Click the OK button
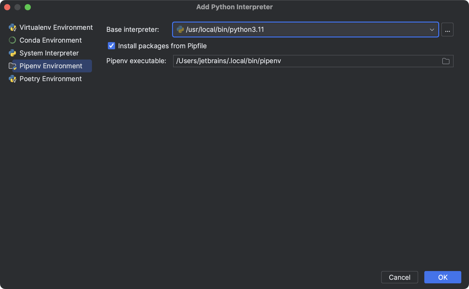The height and width of the screenshot is (289, 469). [x=442, y=277]
